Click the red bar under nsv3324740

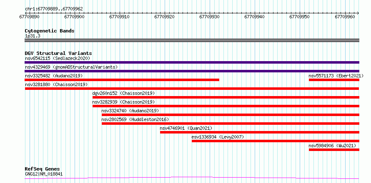tap(231, 115)
